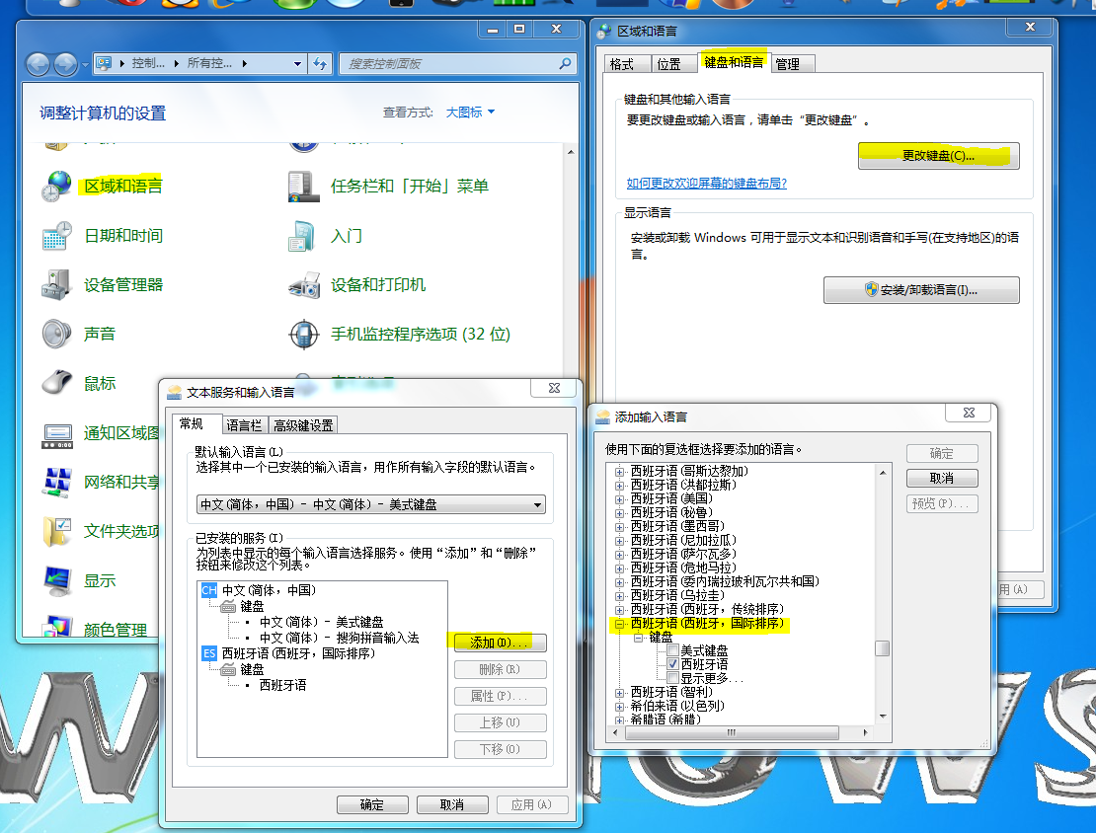
Task: Tick the 显示更多... checkbox
Action: click(x=673, y=679)
